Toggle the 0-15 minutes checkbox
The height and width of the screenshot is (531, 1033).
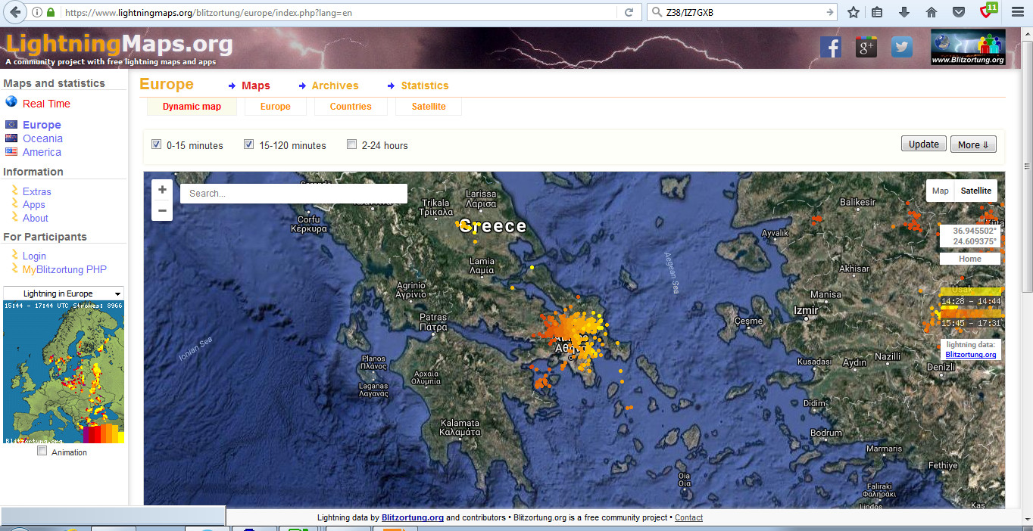(157, 144)
